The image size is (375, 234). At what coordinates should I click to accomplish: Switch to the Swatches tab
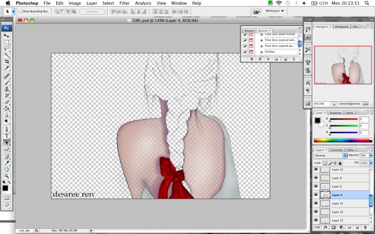(x=335, y=113)
